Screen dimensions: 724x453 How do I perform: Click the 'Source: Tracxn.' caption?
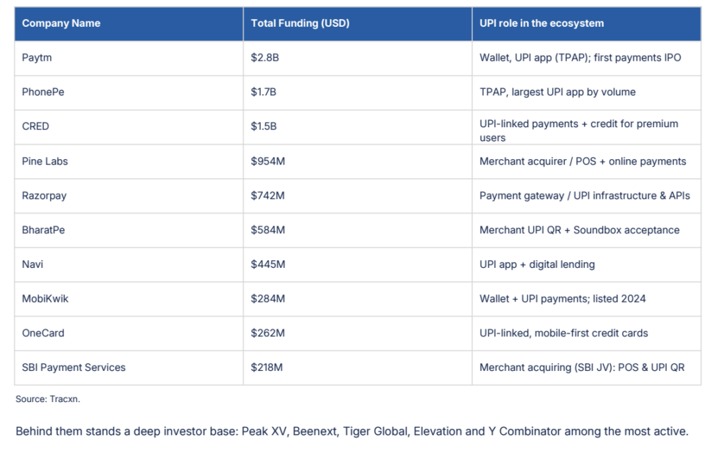point(47,399)
